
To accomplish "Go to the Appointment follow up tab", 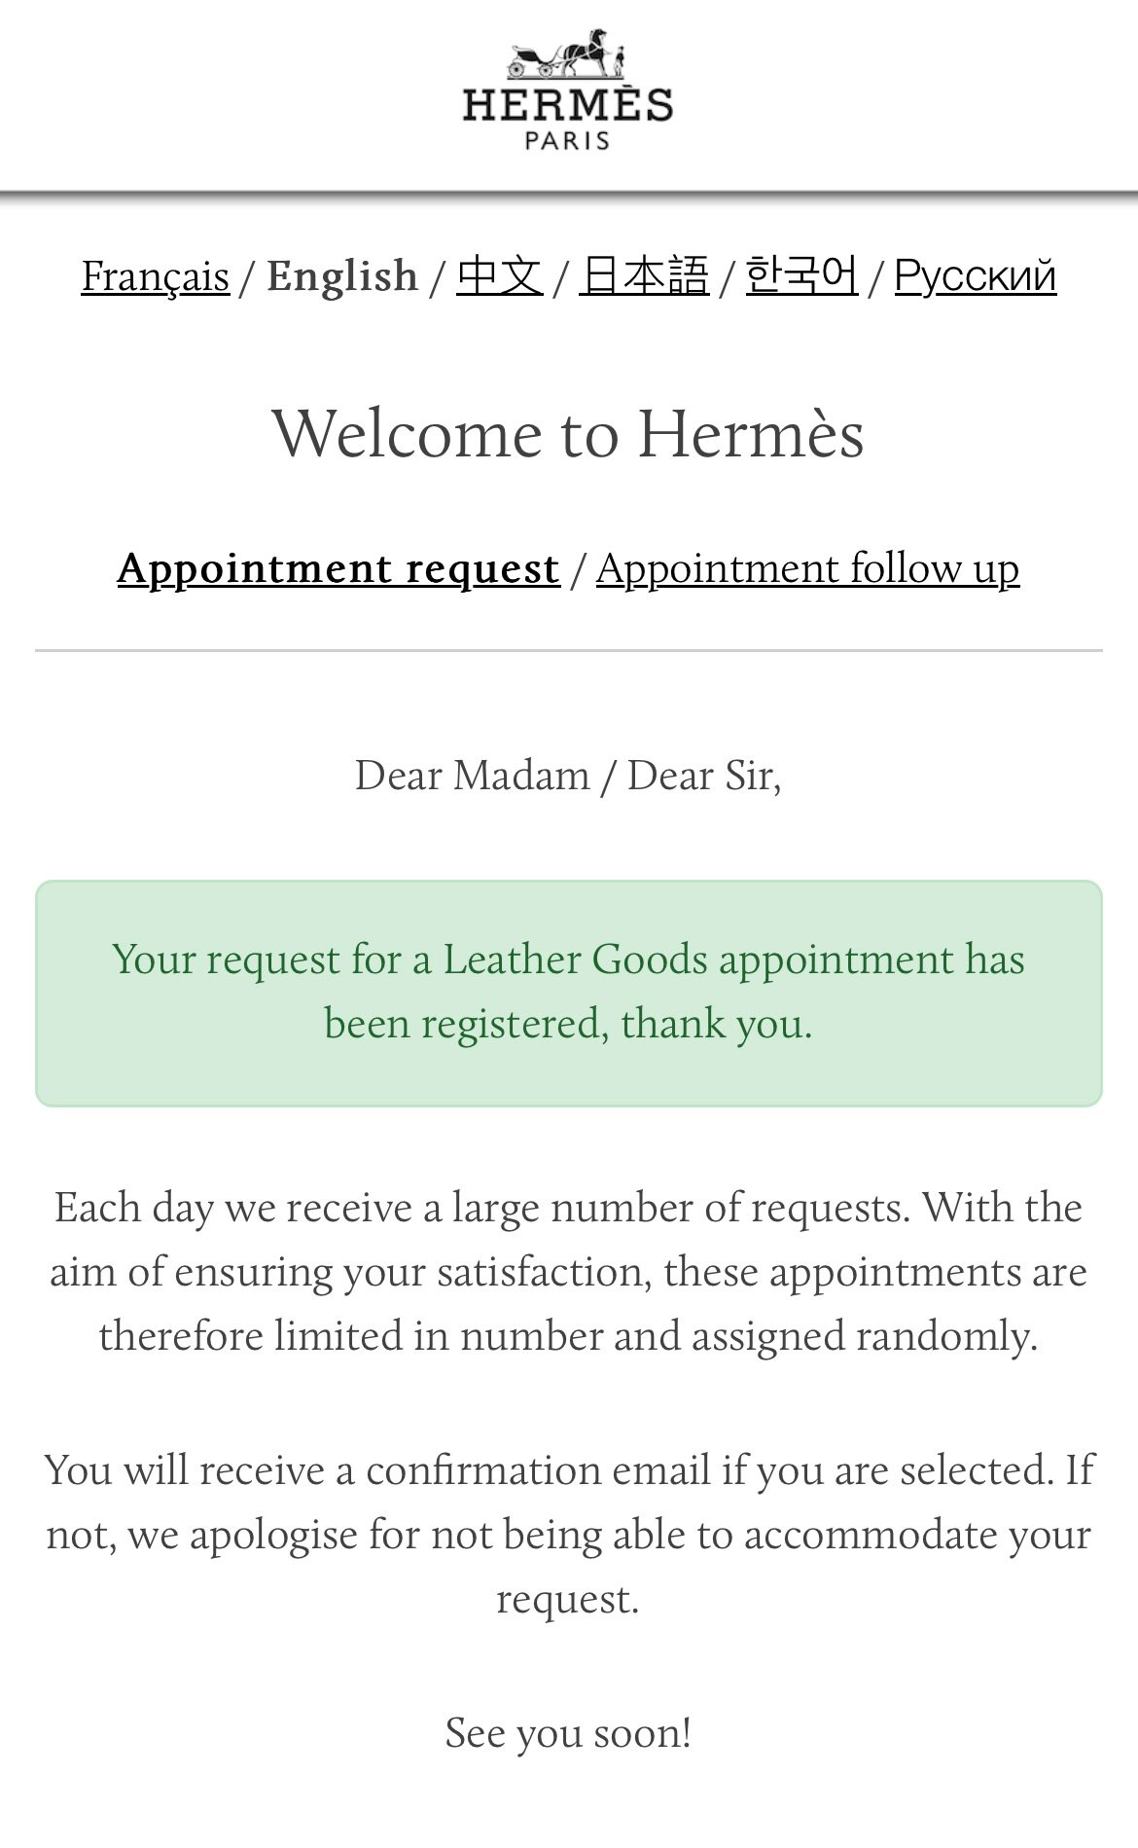I will tap(808, 568).
